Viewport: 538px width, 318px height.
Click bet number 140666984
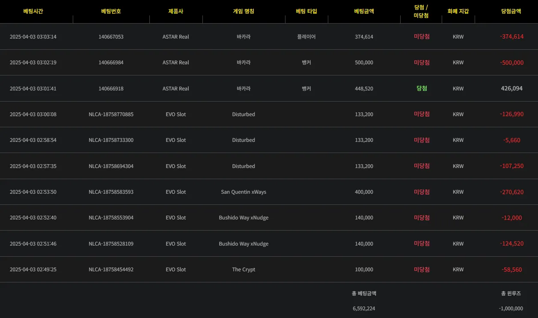click(111, 63)
